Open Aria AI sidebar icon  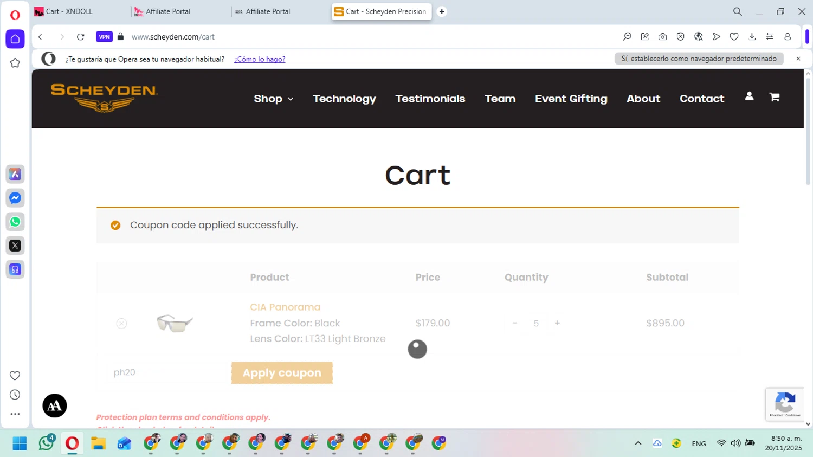point(15,174)
